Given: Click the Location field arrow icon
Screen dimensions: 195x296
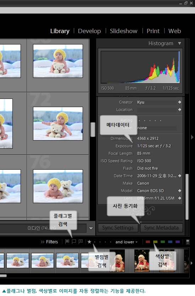Looking at the screenshot, I should [x=180, y=110].
